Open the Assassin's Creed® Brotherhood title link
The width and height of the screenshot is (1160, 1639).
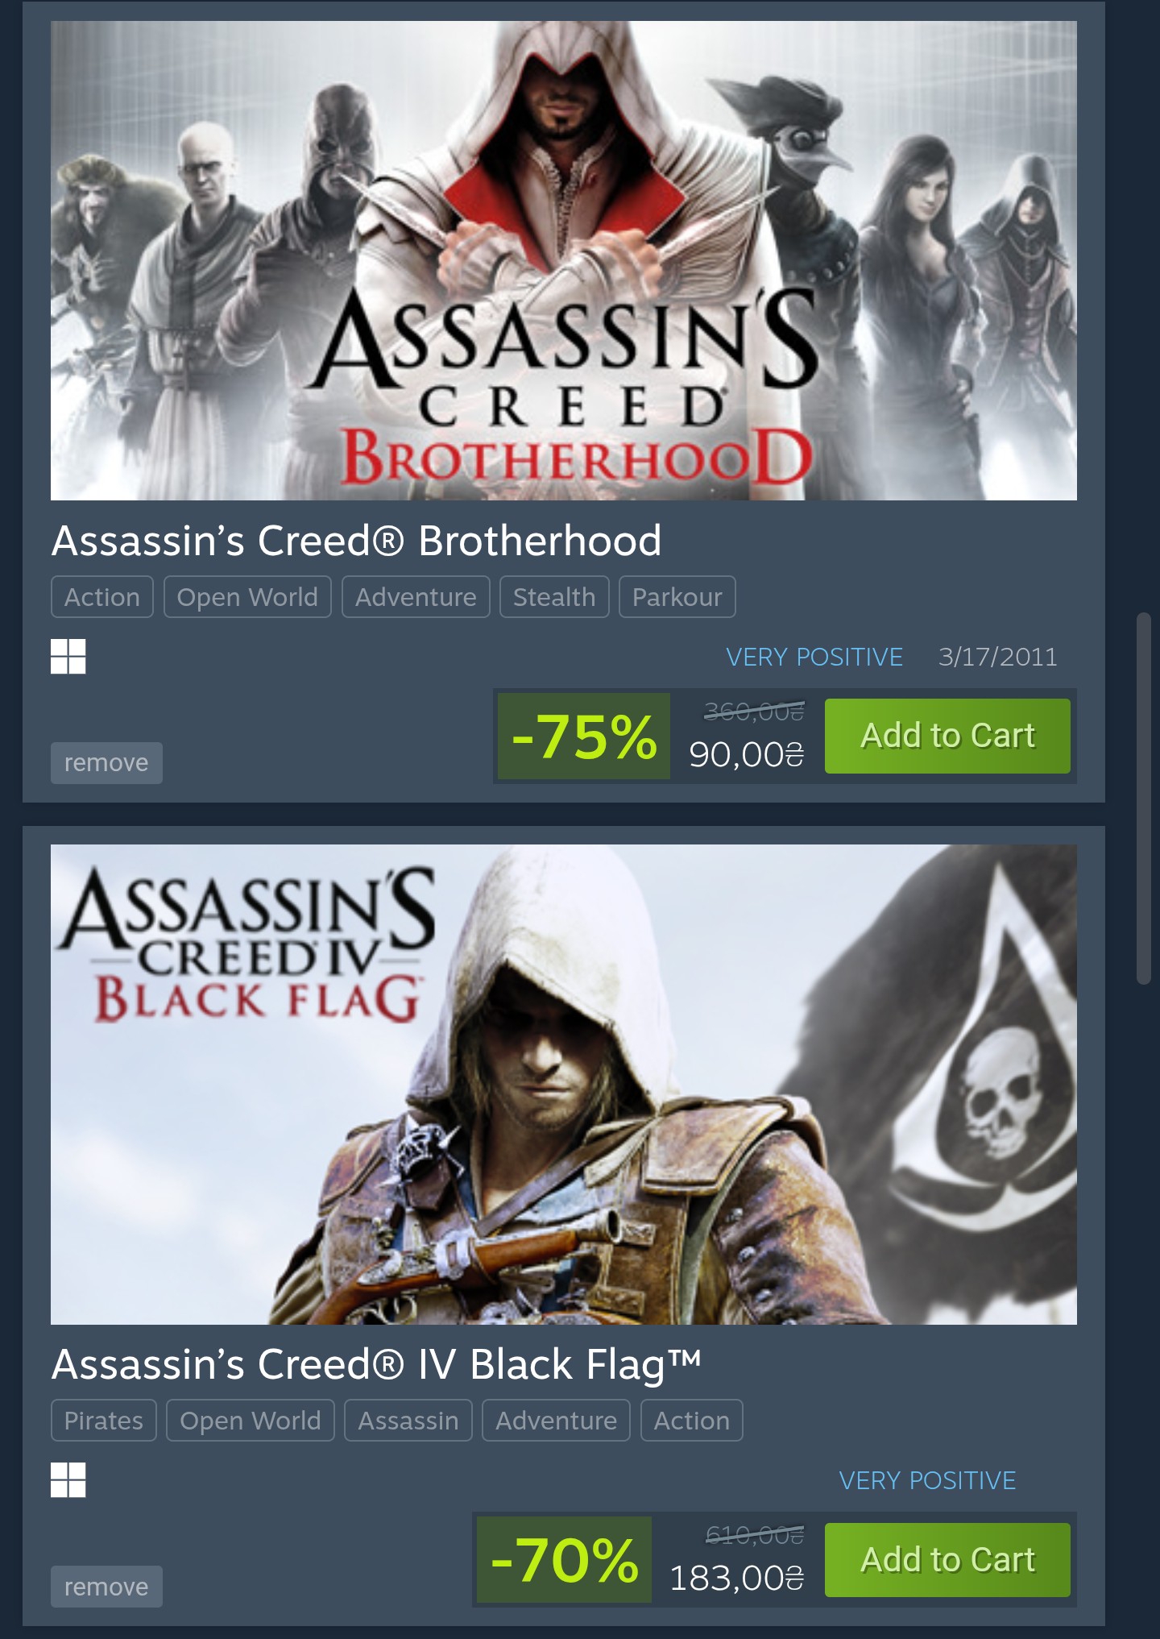pos(356,540)
